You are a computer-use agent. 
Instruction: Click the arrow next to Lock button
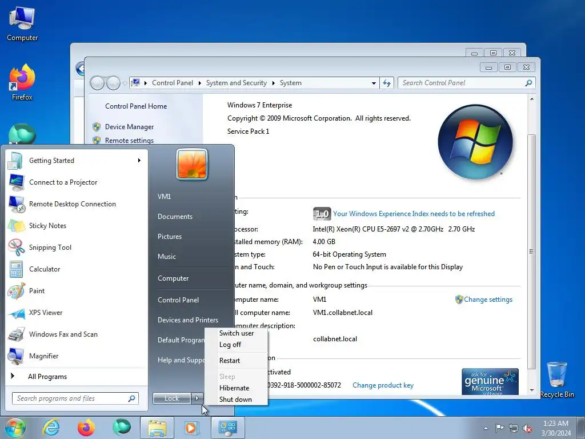click(x=197, y=398)
